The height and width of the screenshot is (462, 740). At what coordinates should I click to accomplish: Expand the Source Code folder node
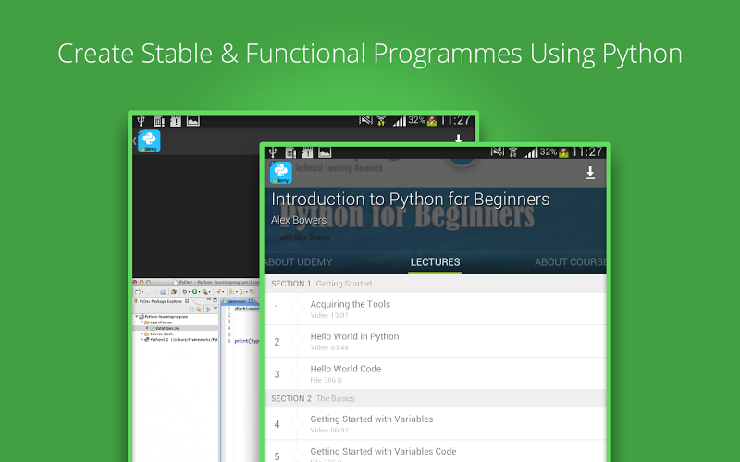[x=142, y=334]
